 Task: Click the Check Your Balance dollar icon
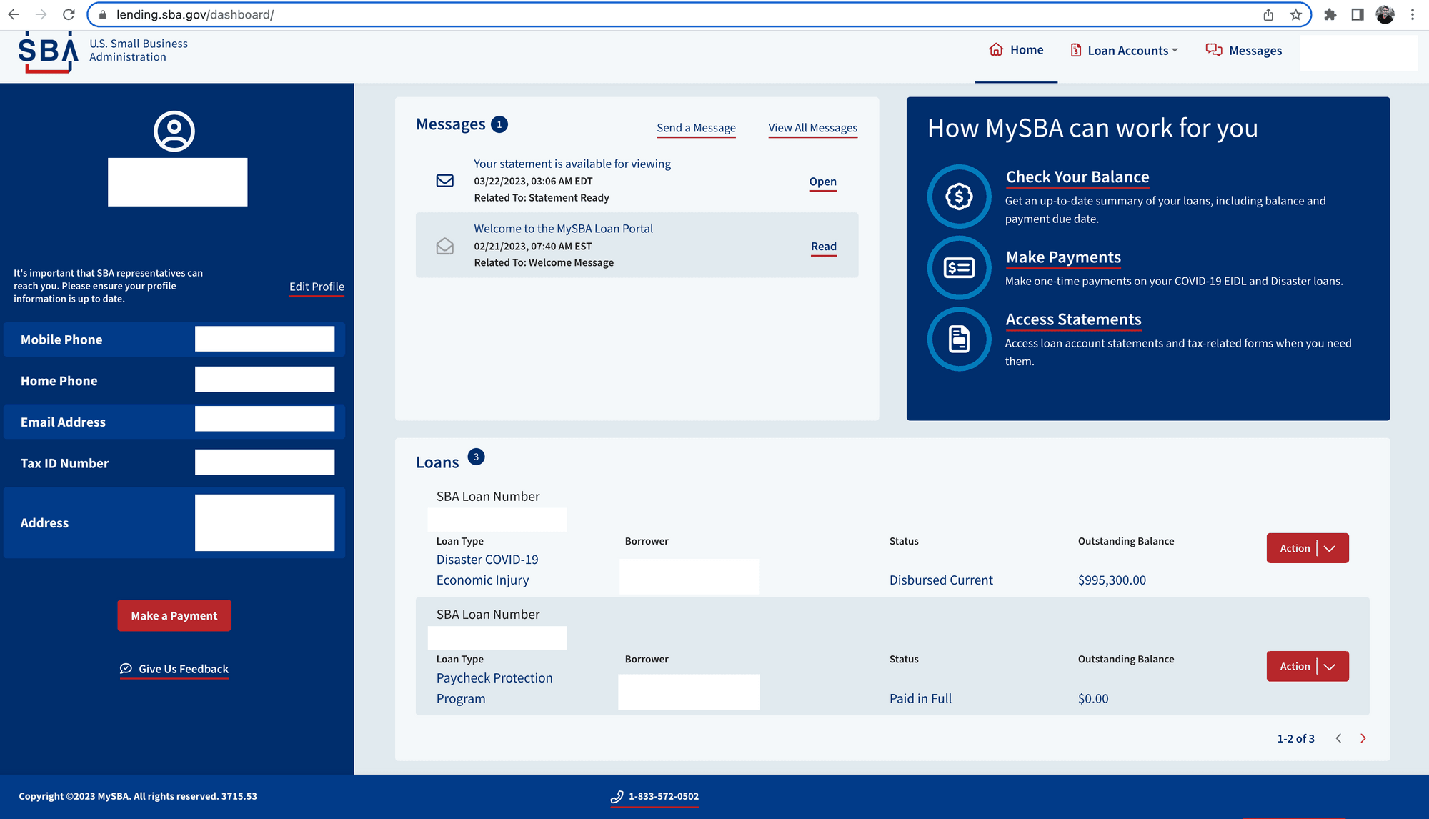click(x=959, y=196)
